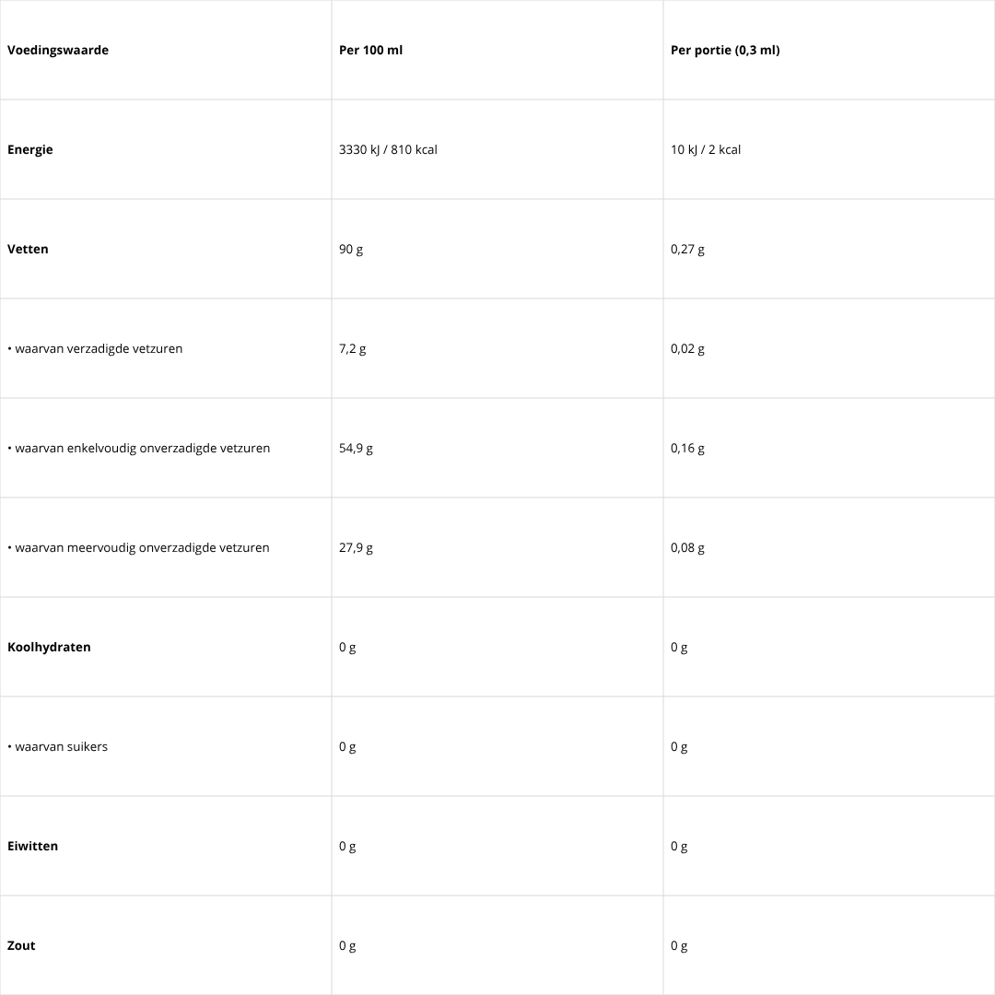Click the '10 kJ / 2 kcal' value
Screen dimensions: 995x995
[x=706, y=149]
